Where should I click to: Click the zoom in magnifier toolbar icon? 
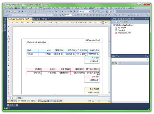[x=60, y=15]
